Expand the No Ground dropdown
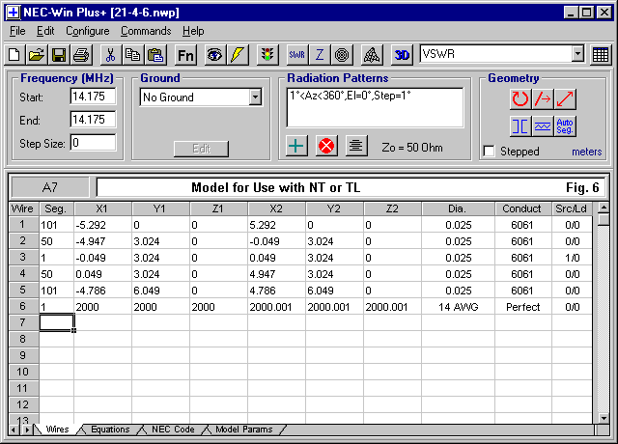Viewport: 618px width, 444px height. pos(255,97)
